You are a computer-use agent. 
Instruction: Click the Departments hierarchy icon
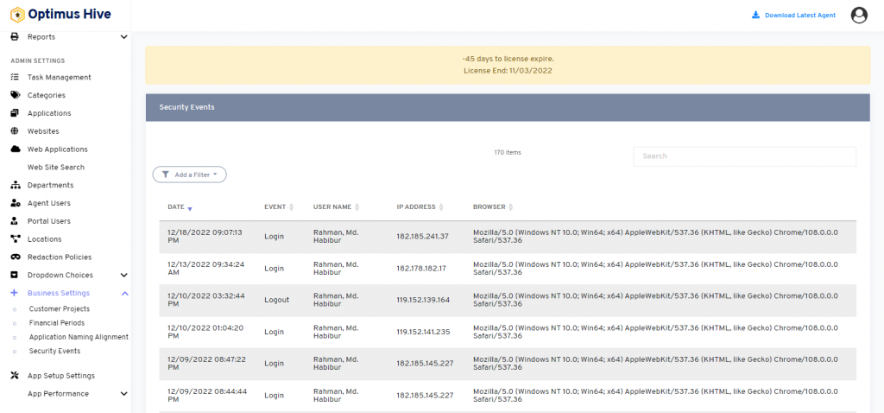click(x=16, y=185)
